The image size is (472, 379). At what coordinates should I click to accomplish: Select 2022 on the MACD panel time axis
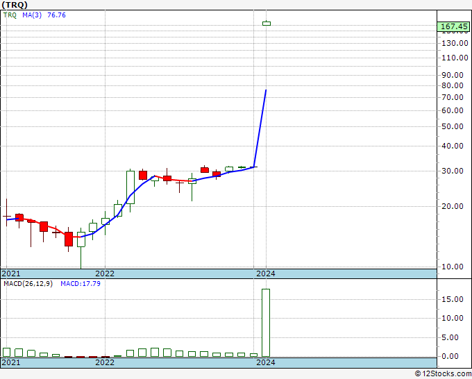tap(105, 362)
